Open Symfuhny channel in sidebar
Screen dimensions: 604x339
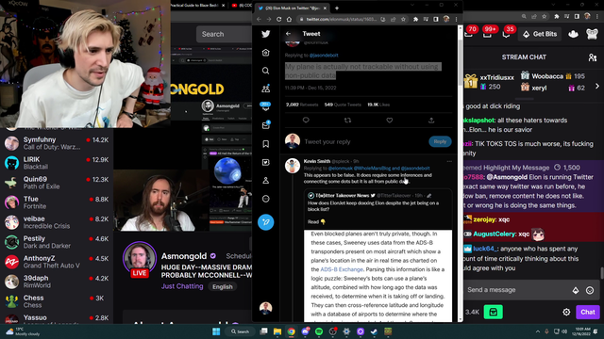57,143
